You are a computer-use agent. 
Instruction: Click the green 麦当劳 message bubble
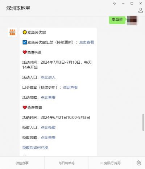(x=117, y=19)
